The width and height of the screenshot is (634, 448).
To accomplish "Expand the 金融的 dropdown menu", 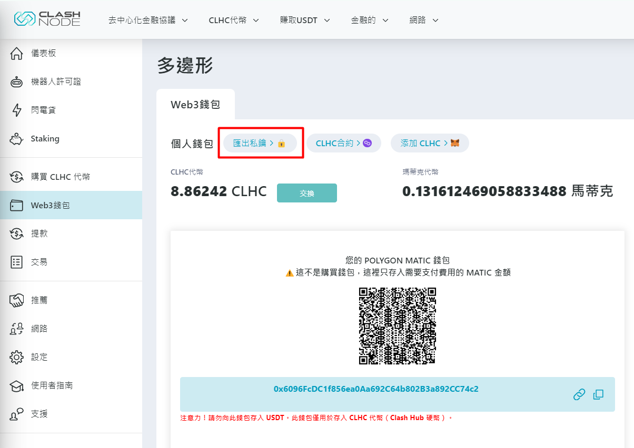I will [x=370, y=20].
